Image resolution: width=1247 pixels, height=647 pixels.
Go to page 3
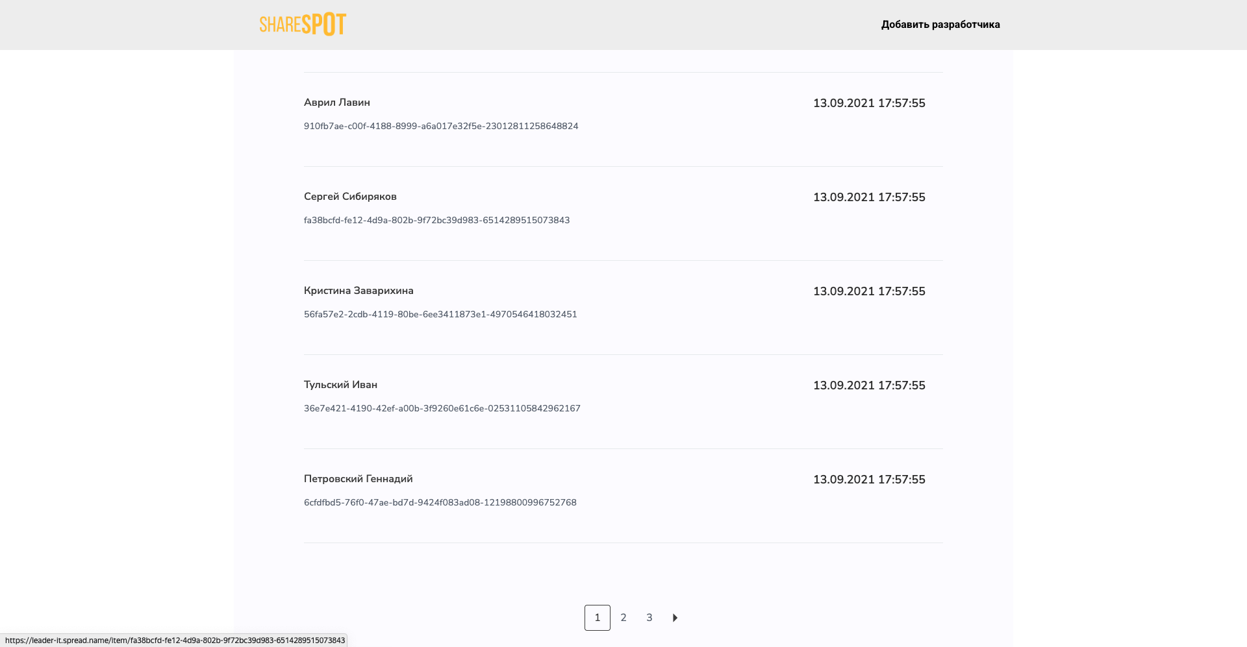649,618
